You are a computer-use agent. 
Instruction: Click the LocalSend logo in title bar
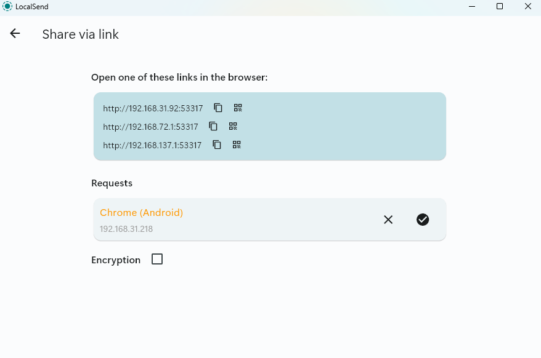[x=7, y=7]
